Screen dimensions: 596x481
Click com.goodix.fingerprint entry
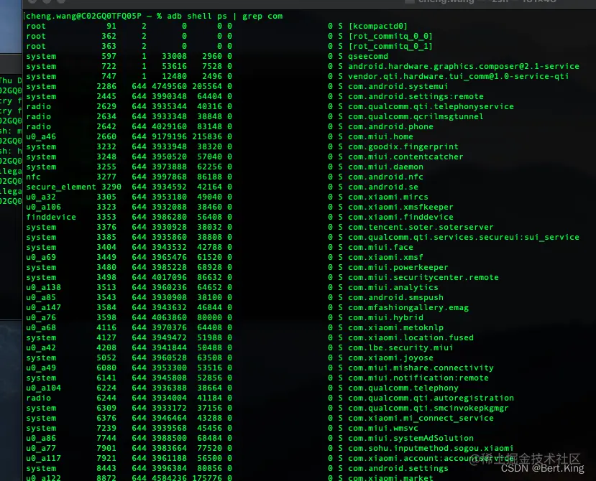[403, 147]
